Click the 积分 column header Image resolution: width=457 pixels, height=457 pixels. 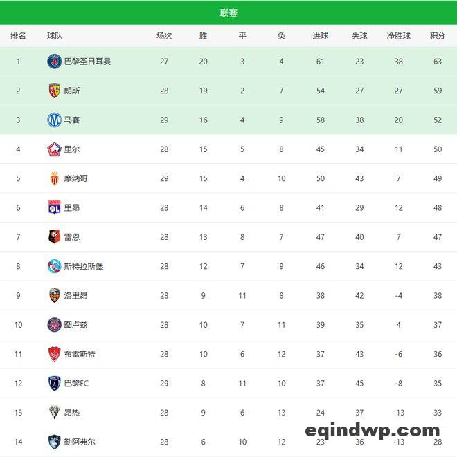(437, 36)
